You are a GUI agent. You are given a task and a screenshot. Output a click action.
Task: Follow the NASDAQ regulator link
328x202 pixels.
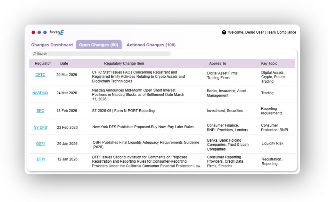click(40, 93)
